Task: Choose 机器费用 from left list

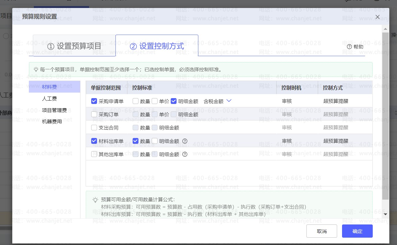Action: [52, 121]
